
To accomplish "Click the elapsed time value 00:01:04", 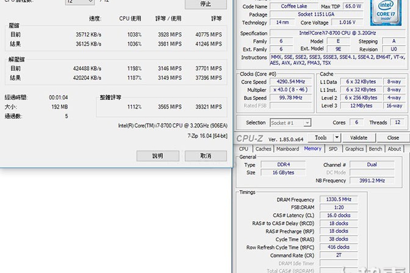I will 59,97.
